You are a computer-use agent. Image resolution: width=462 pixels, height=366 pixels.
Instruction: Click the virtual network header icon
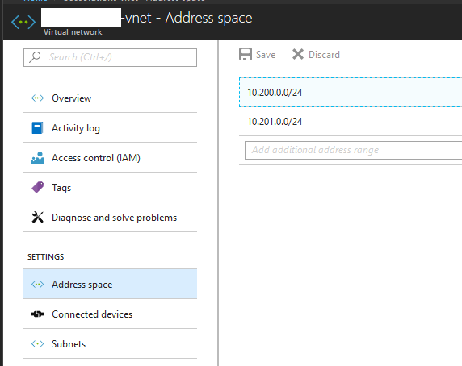[23, 23]
